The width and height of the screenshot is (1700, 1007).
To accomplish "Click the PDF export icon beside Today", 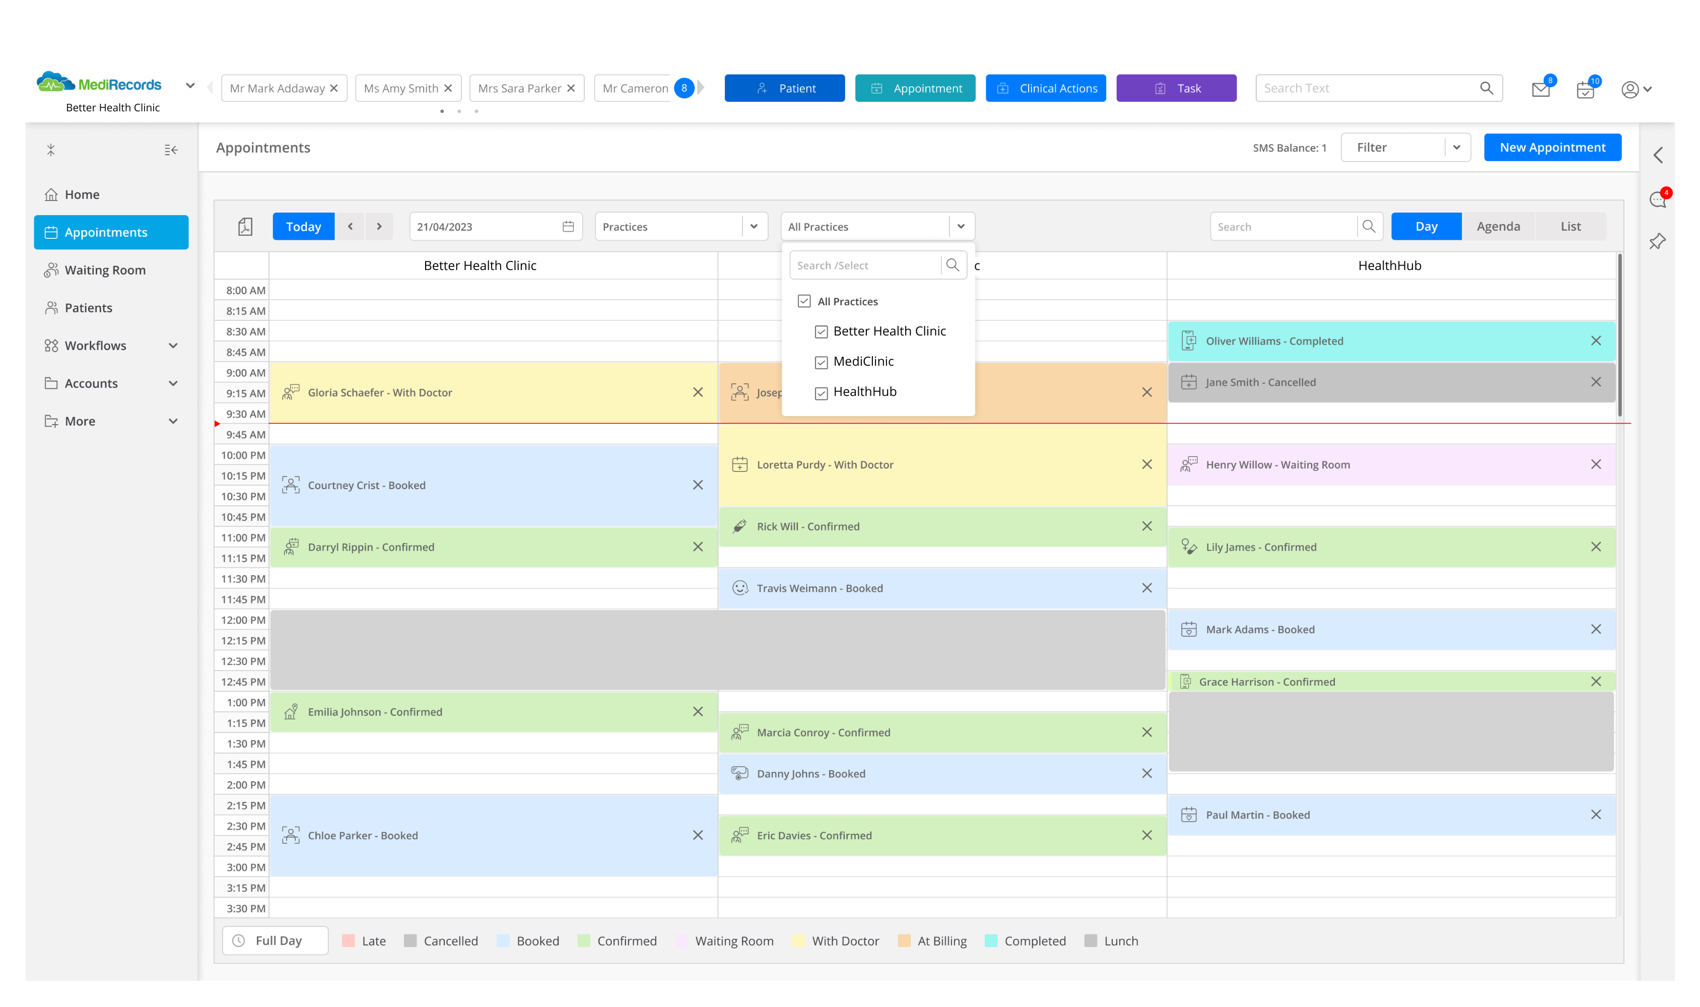I will tap(246, 227).
